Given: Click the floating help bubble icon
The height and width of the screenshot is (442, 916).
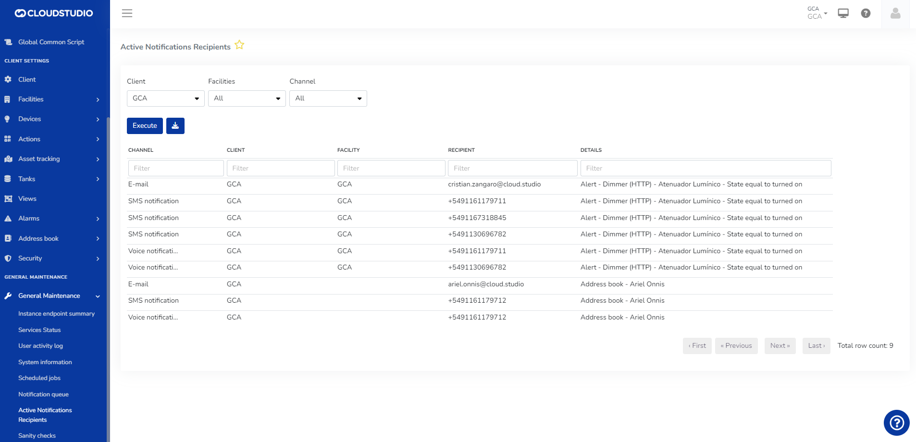Looking at the screenshot, I should pos(896,423).
